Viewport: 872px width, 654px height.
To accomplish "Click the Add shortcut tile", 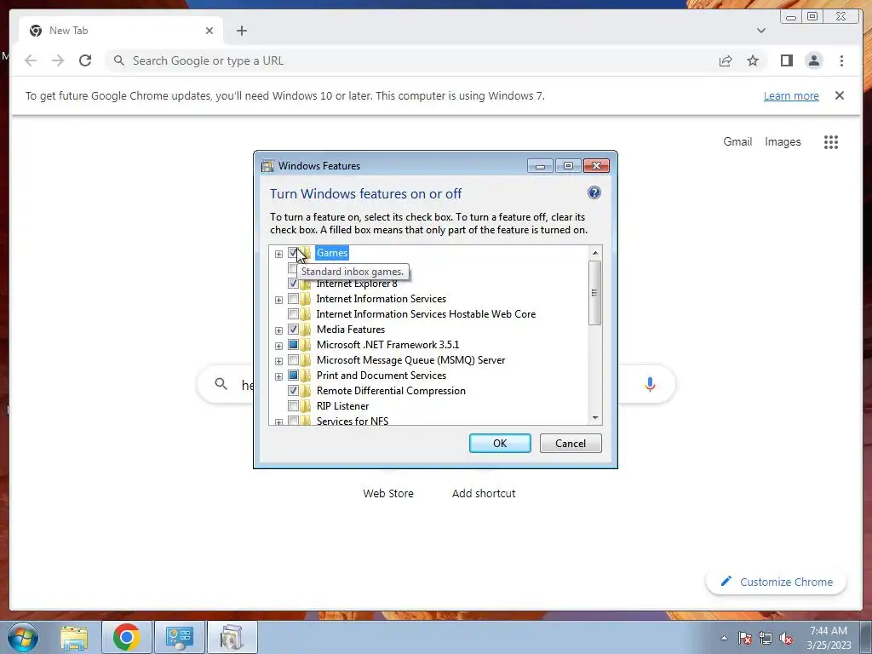I will pyautogui.click(x=484, y=493).
